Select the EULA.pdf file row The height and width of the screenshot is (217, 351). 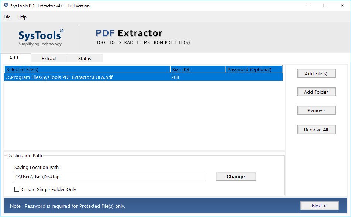pos(143,77)
